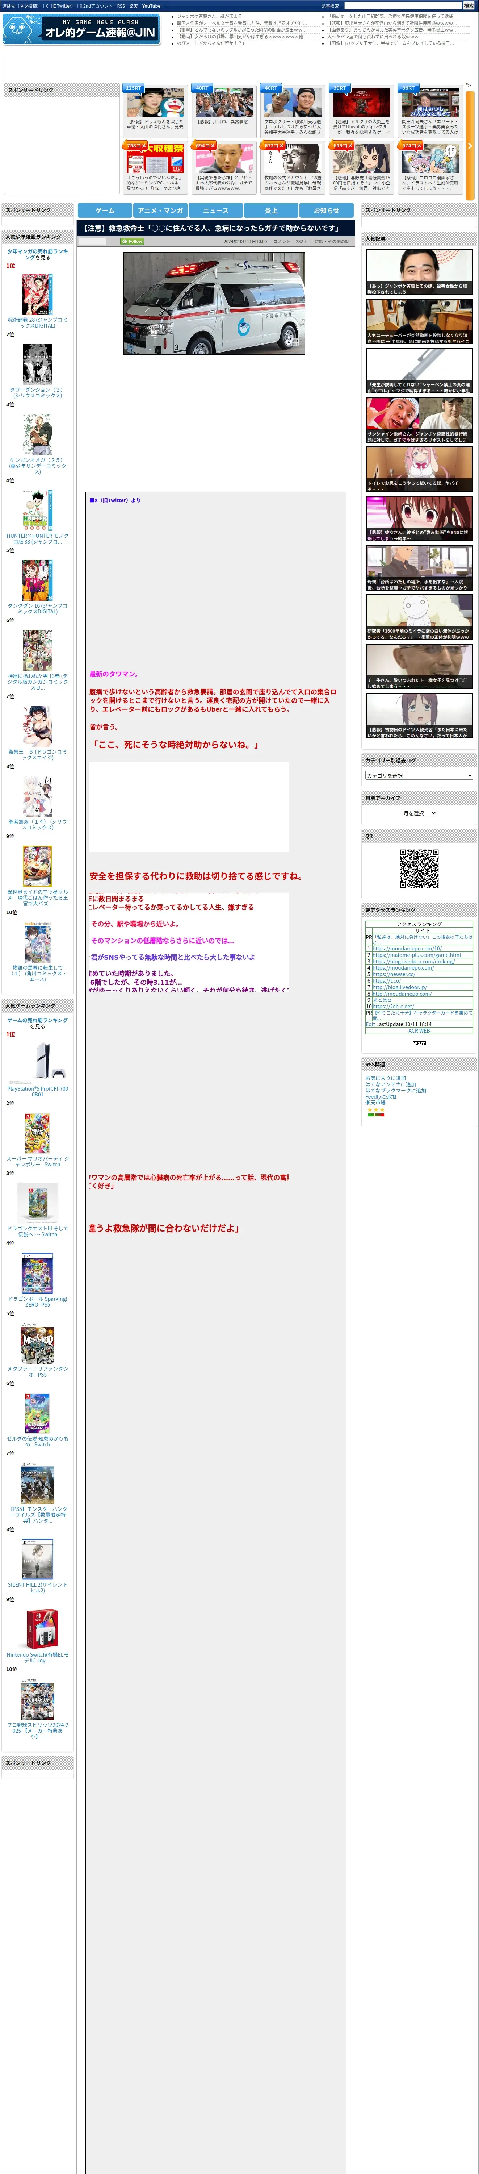Viewport: 479px width, 2174px height.
Task: Open まとめα ranking link
Action: (382, 999)
